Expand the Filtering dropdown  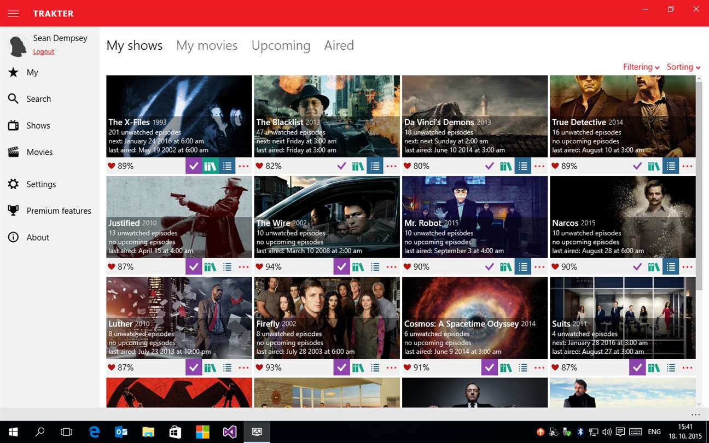pos(641,67)
